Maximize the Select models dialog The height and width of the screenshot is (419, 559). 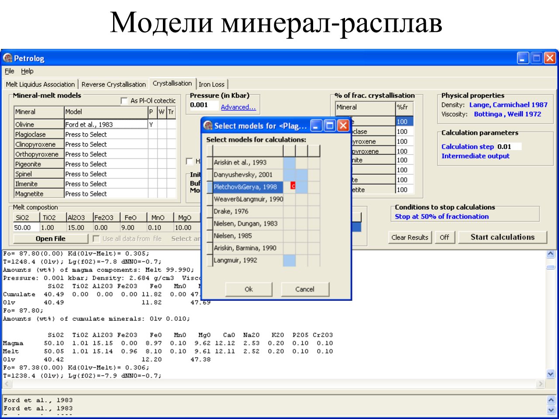(x=330, y=126)
